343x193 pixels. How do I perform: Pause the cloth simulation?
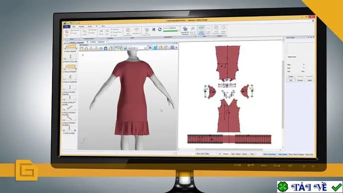(154, 29)
